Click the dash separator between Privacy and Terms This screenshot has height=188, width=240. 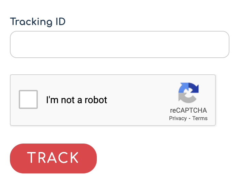click(x=190, y=118)
